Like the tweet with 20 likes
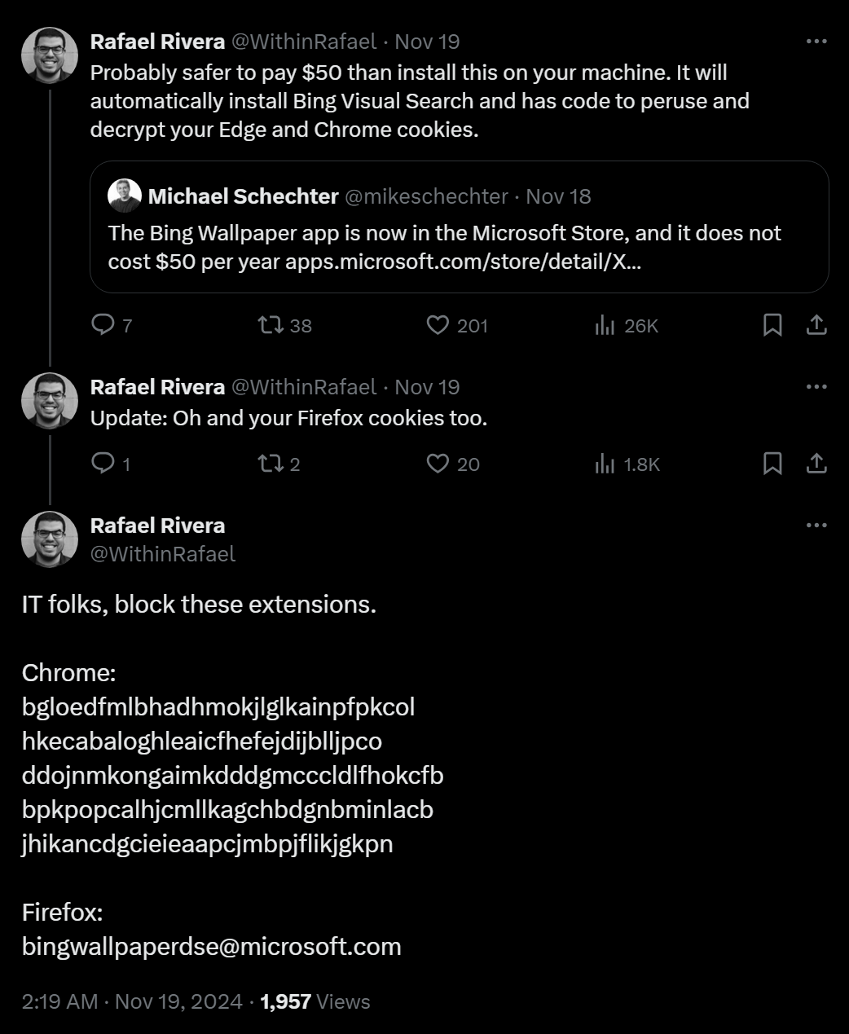 click(438, 464)
